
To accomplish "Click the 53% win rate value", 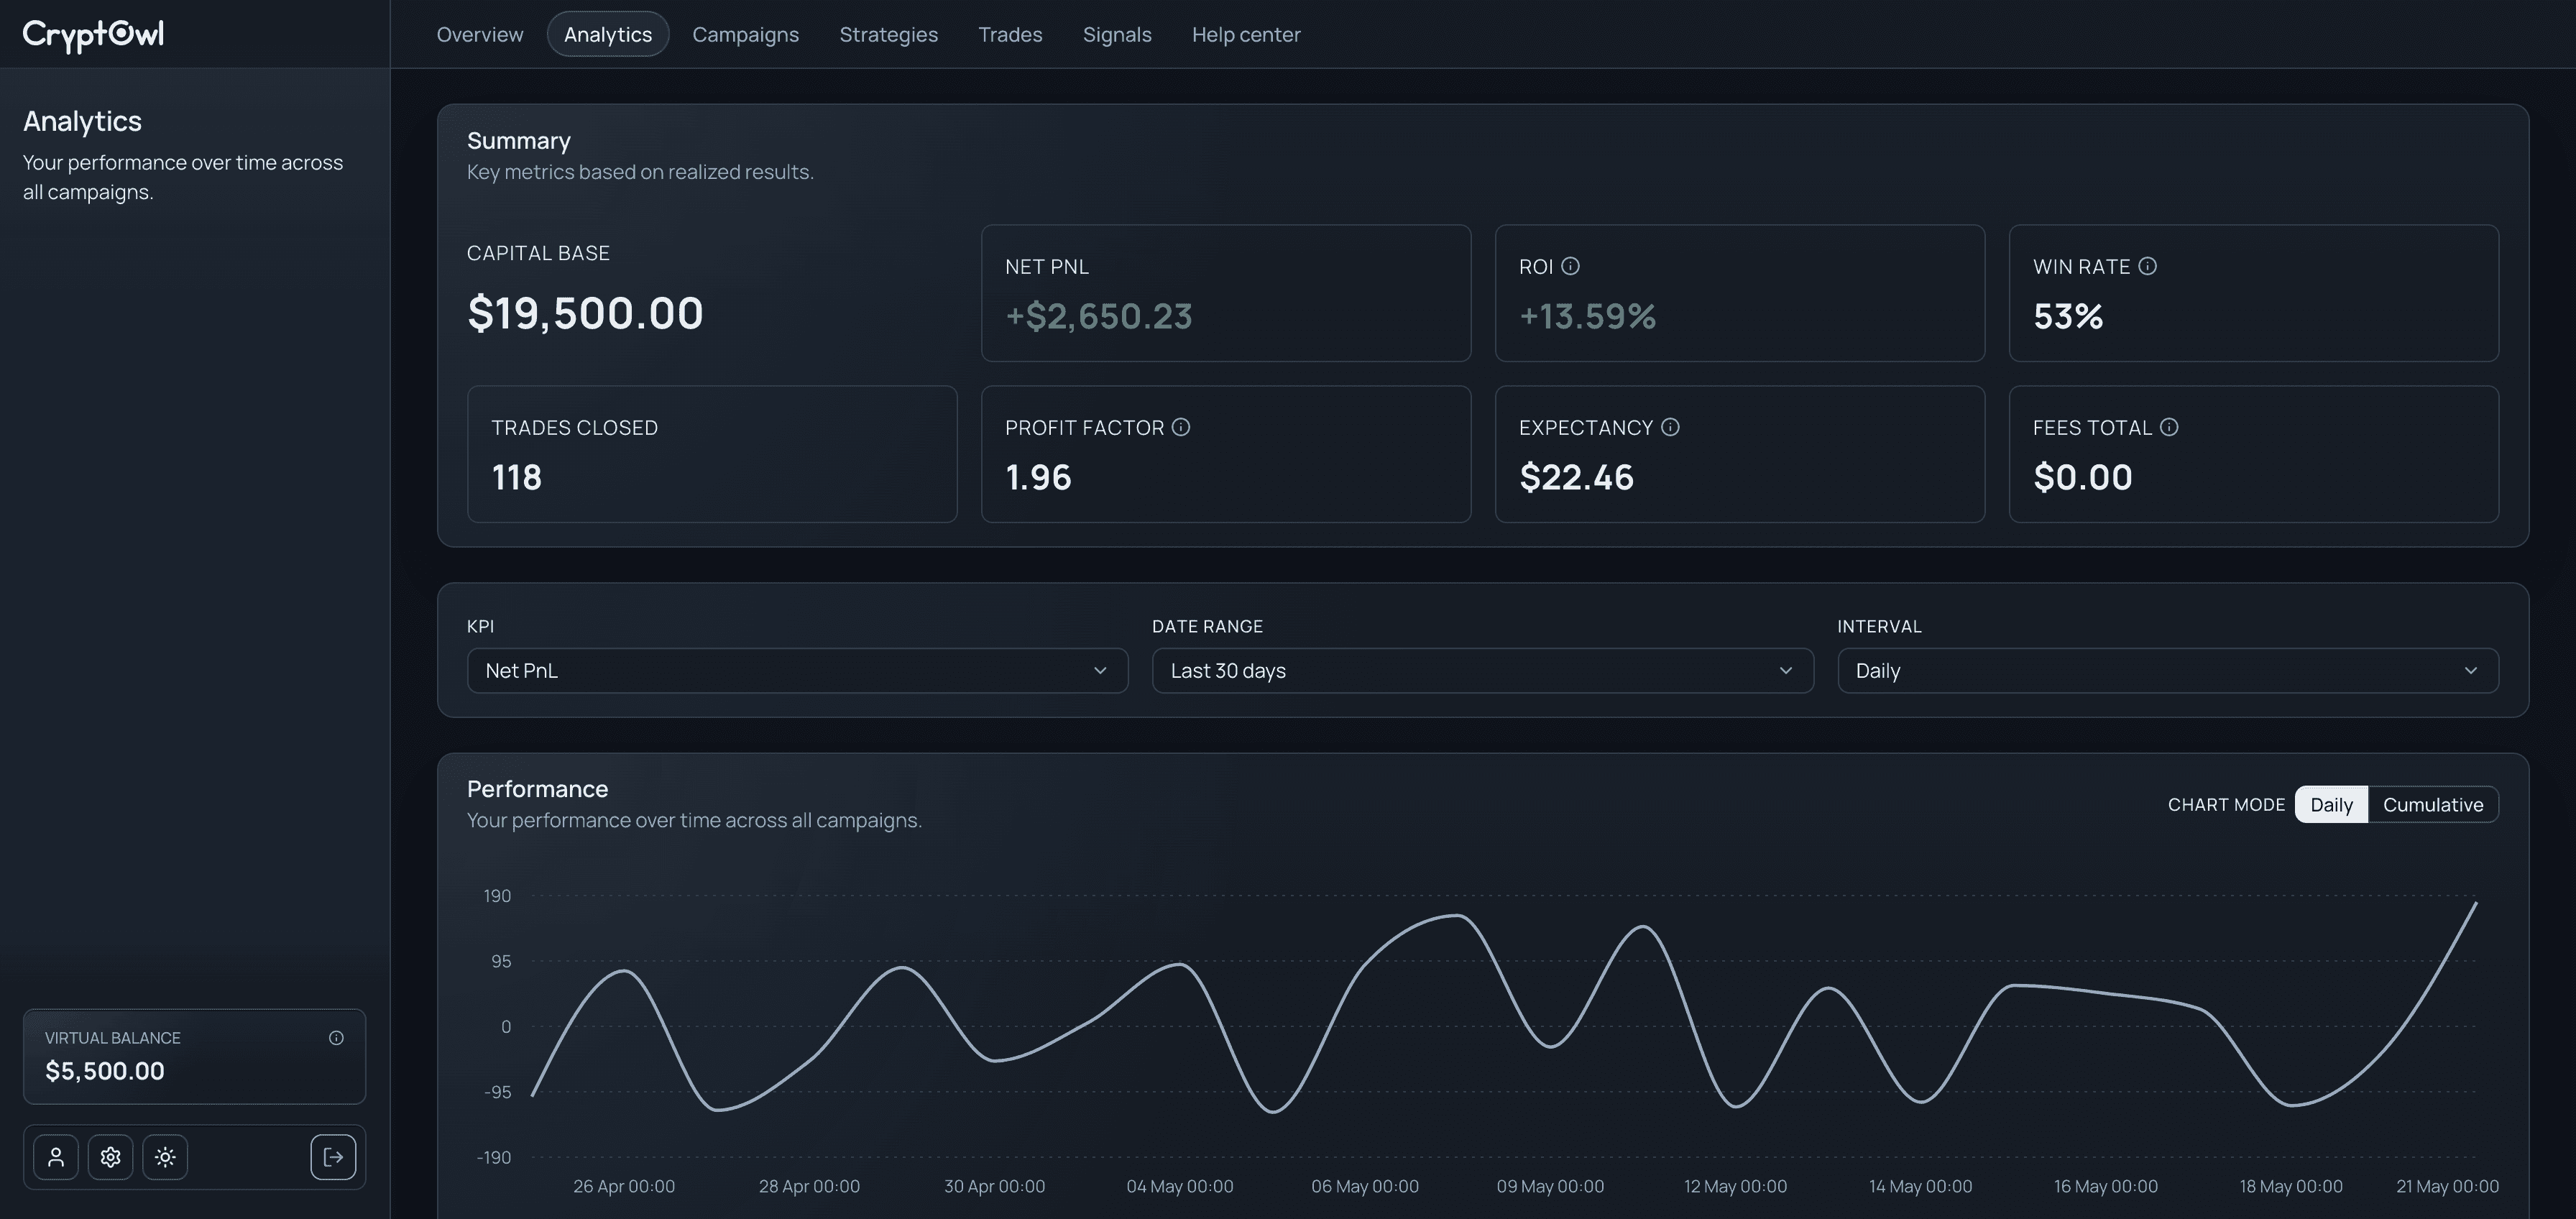I will pyautogui.click(x=2068, y=316).
